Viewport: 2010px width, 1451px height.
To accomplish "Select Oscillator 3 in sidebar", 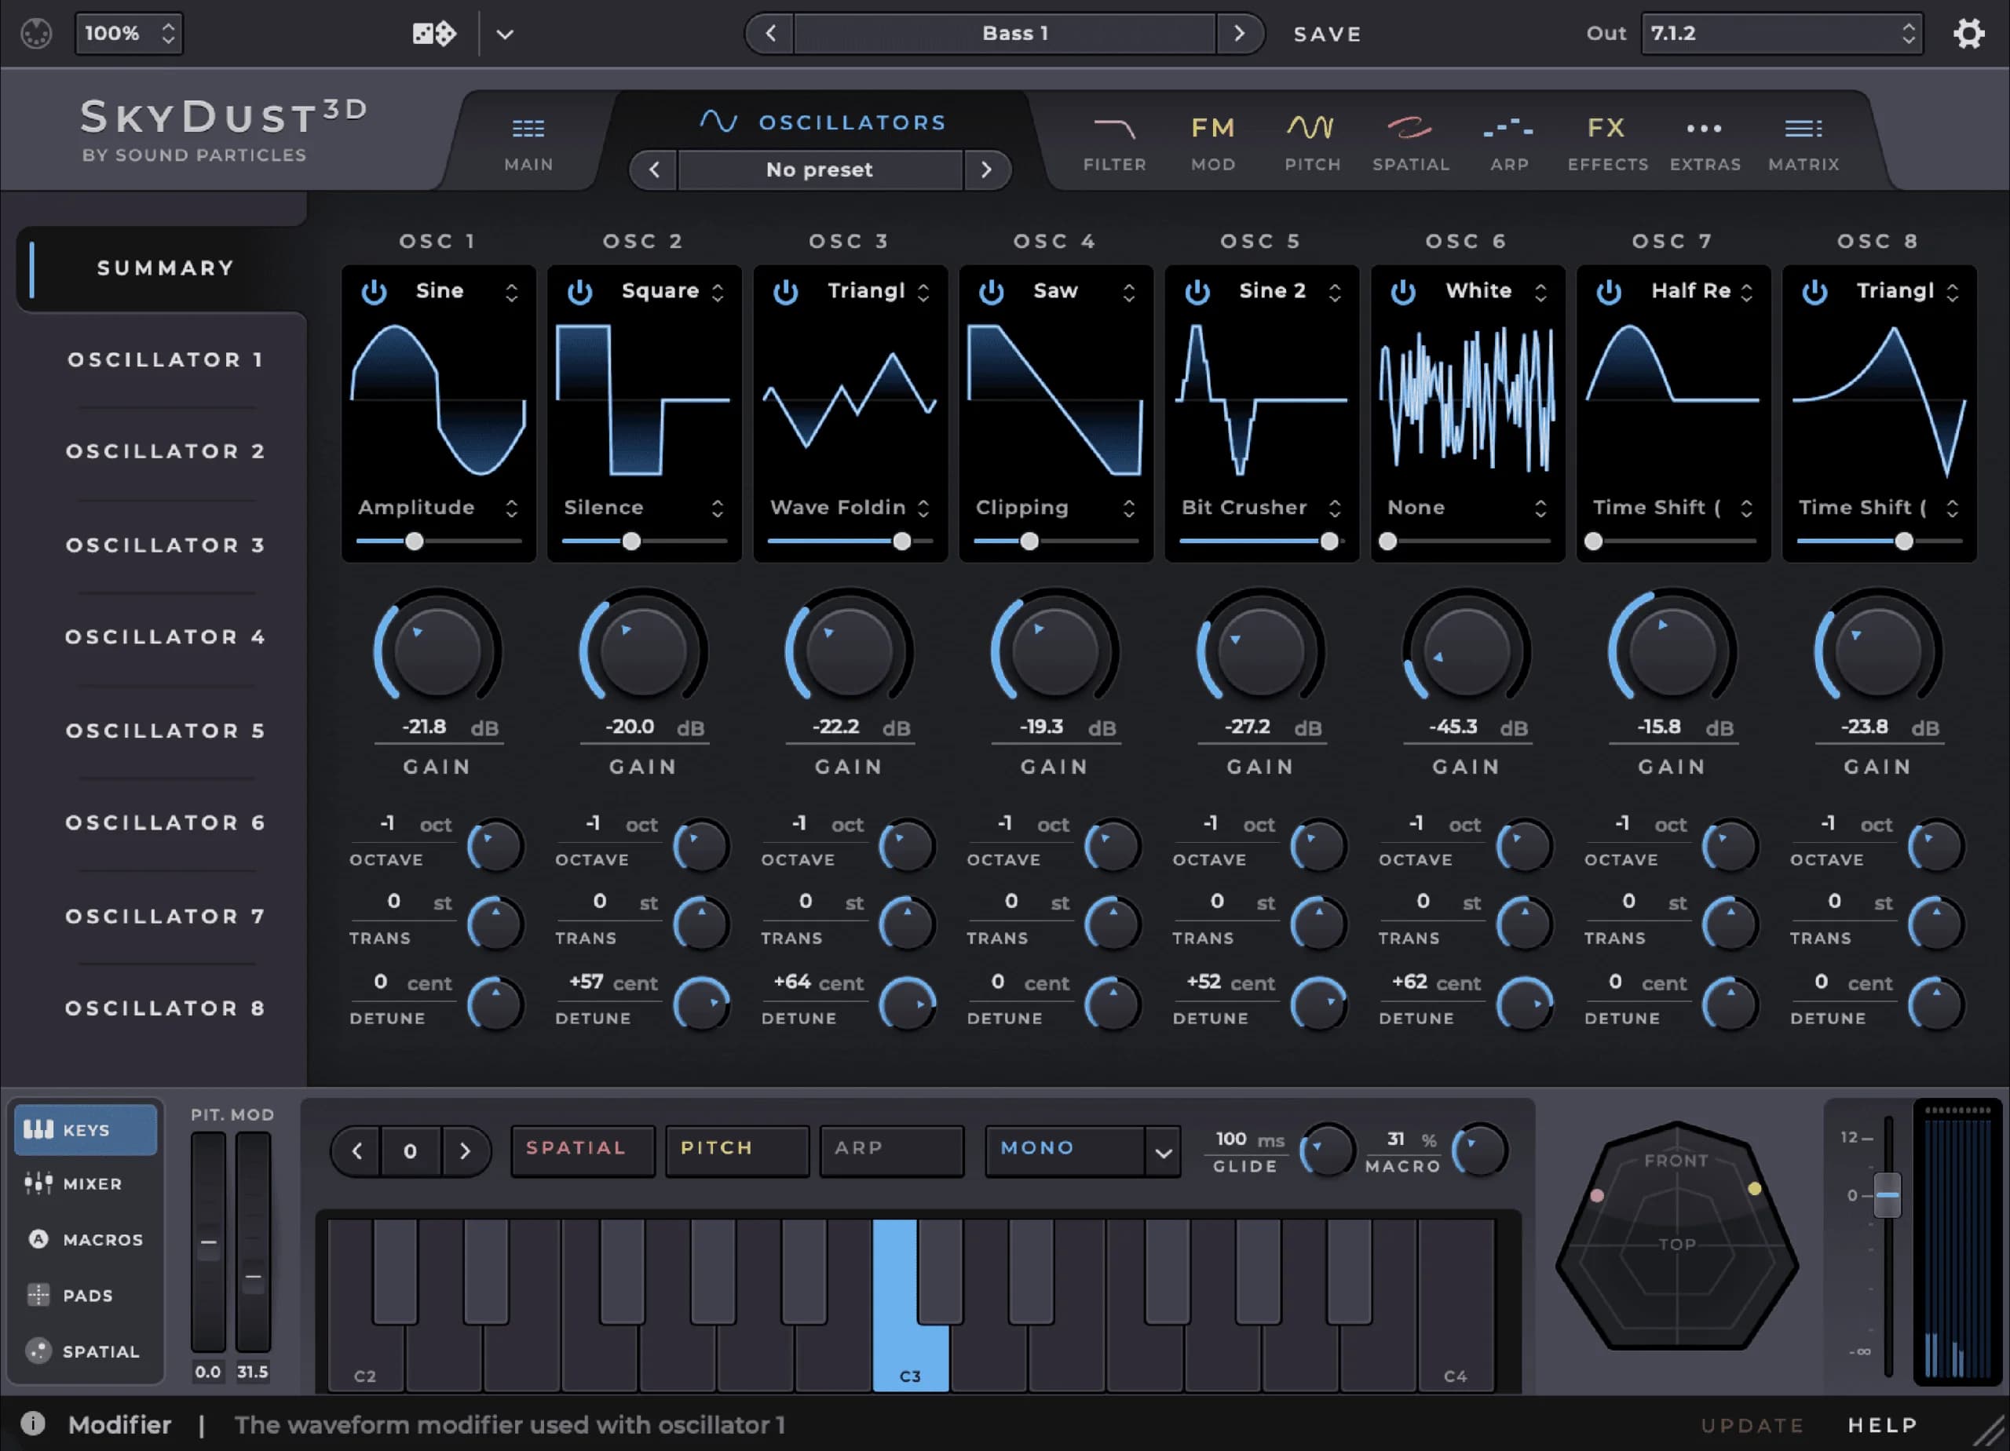I will tap(165, 545).
